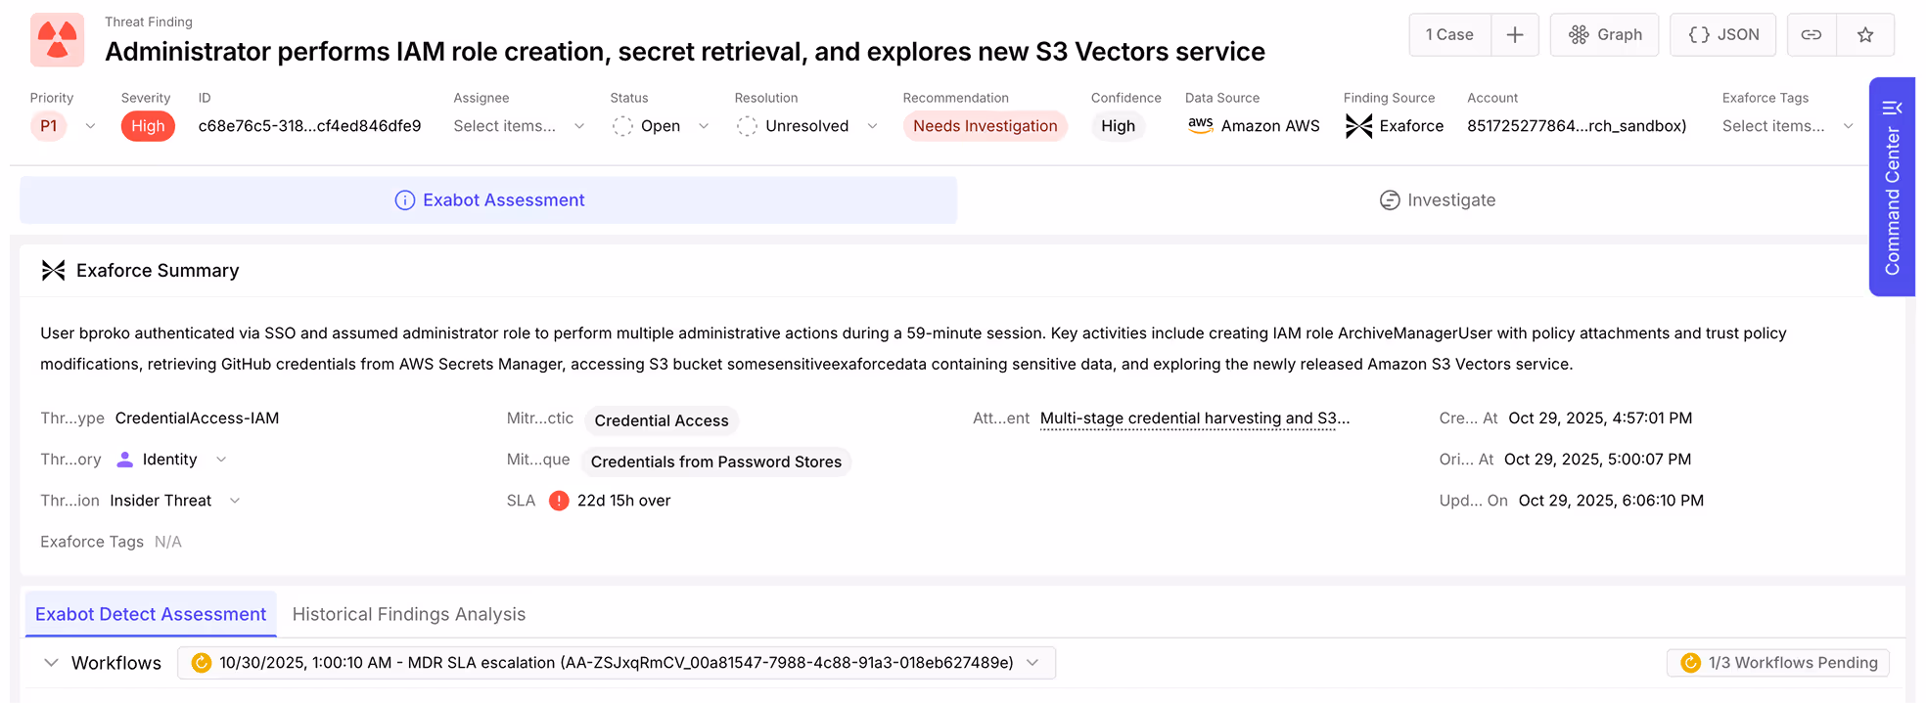
Task: Click the Resolution unresolved circle icon
Action: click(747, 126)
